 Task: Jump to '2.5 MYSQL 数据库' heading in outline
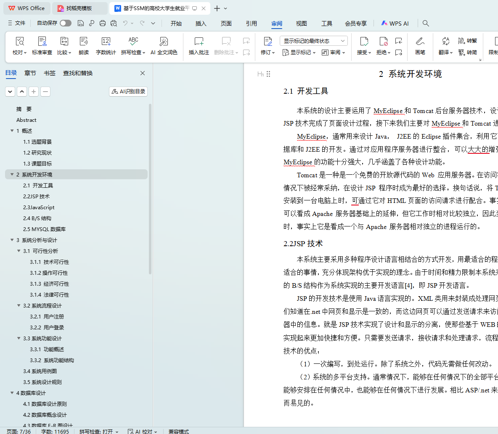point(44,229)
